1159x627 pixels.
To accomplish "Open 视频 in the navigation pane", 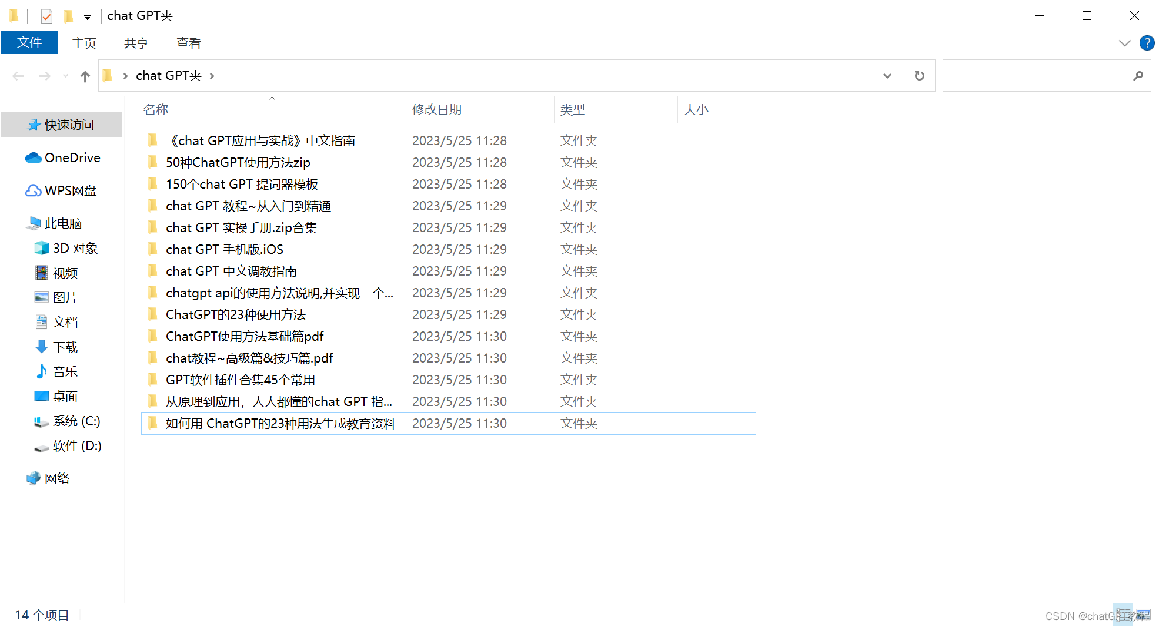I will [57, 273].
